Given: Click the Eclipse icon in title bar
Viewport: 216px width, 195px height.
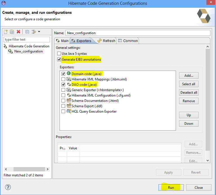Looking at the screenshot, I should point(3,3).
